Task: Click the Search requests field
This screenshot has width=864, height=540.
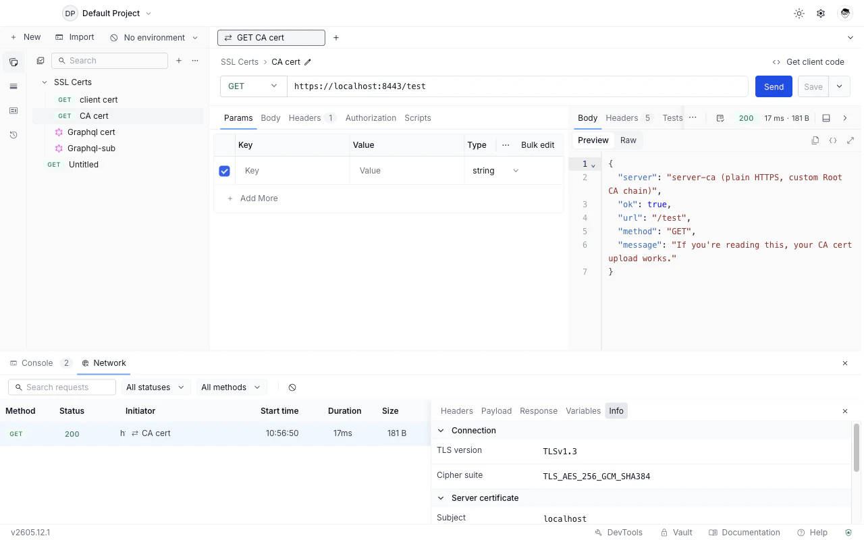Action: [x=62, y=387]
